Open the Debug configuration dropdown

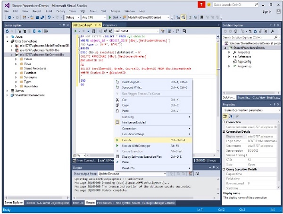click(73, 17)
